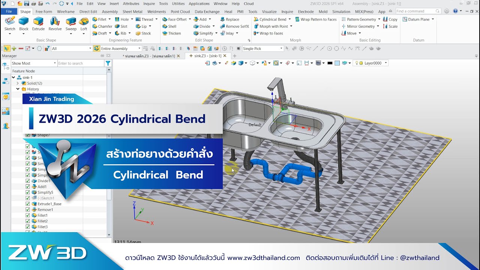
Task: Choose the Rib feature
Action: click(x=121, y=33)
